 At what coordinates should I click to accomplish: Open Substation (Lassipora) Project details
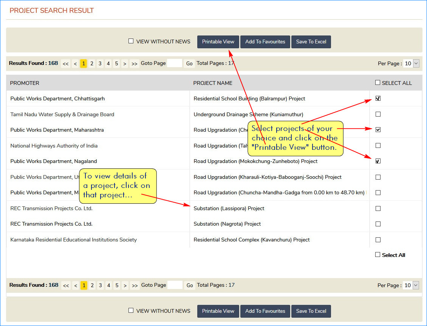[x=229, y=208]
